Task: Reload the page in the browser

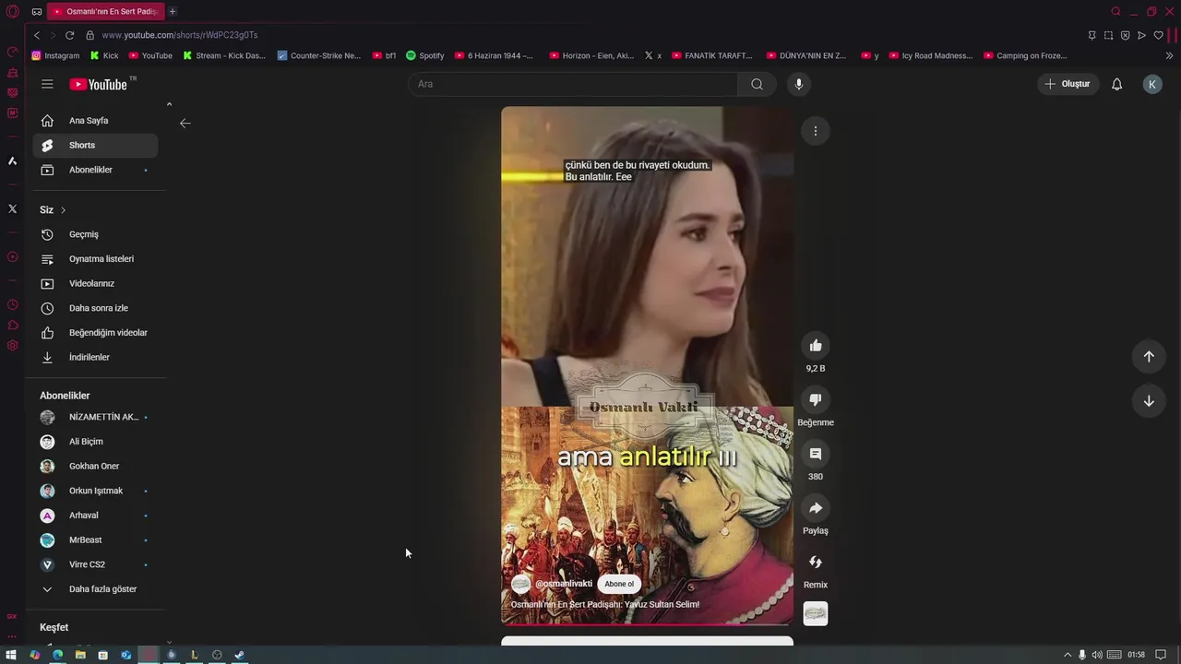Action: [69, 35]
